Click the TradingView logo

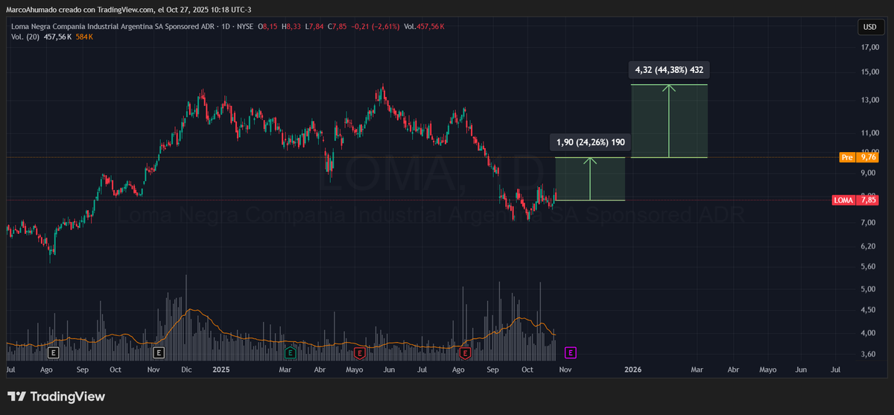57,396
